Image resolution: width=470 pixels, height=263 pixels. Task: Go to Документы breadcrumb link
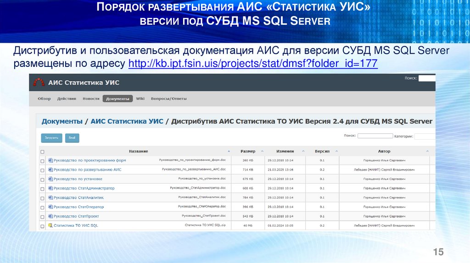62,121
